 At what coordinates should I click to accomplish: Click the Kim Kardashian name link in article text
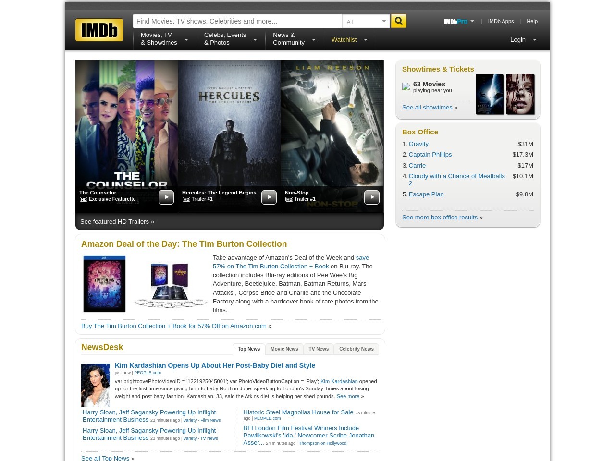point(339,381)
